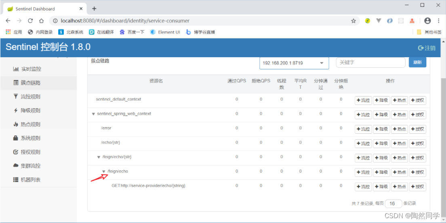The height and width of the screenshot is (223, 446).
Task: Reload the page with refresh icon
Action: [30, 21]
